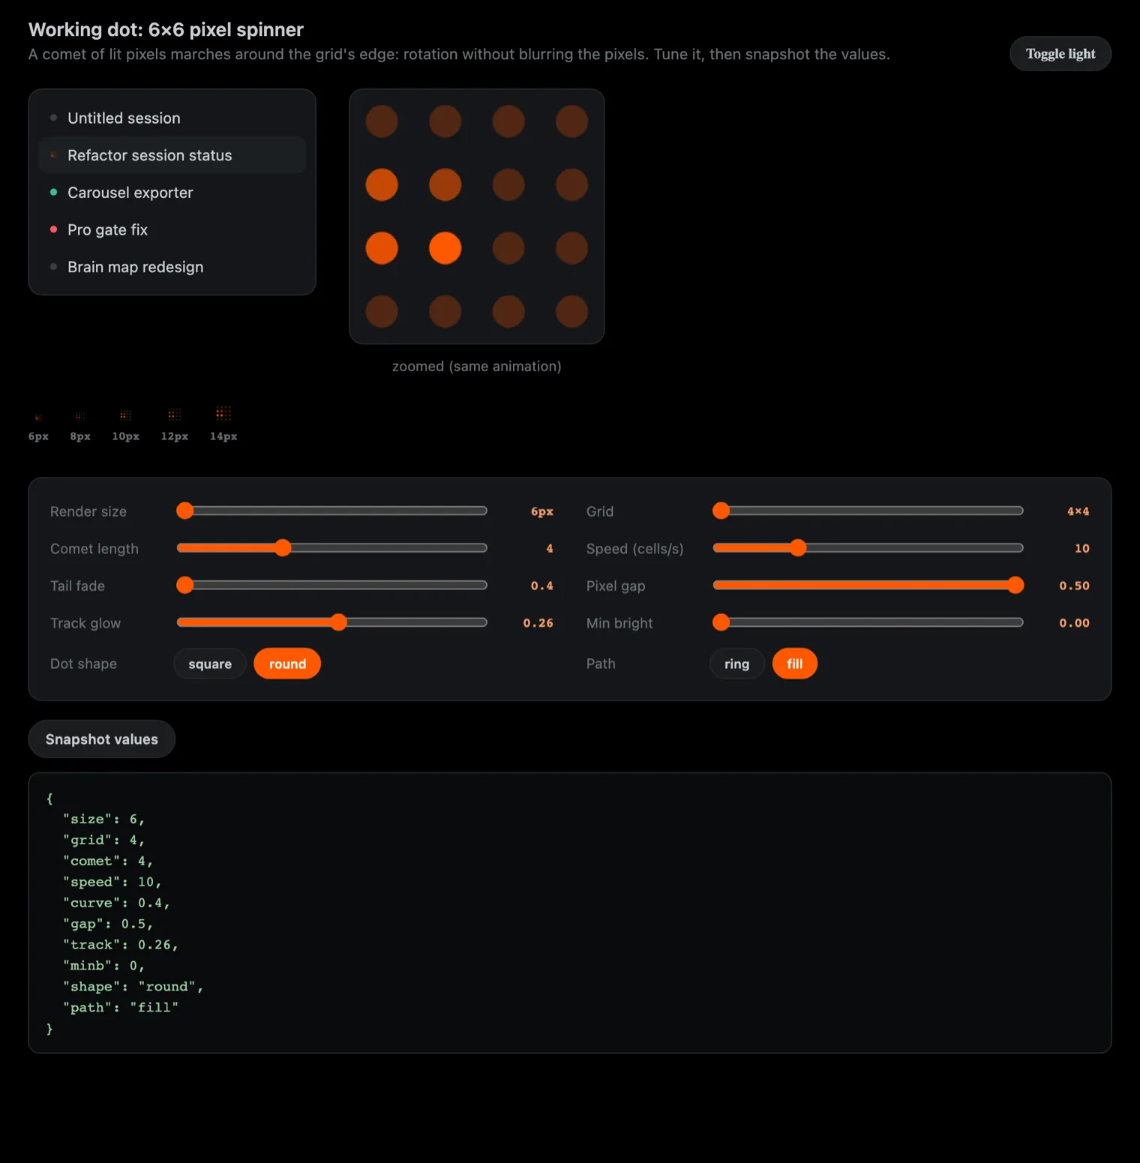1140x1163 pixels.
Task: Choose the ring path option
Action: pos(737,664)
